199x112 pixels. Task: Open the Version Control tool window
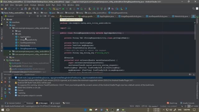coord(13,103)
